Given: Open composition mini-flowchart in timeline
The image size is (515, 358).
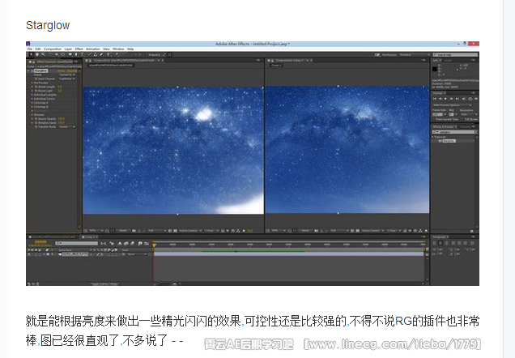Looking at the screenshot, I should pyautogui.click(x=104, y=243).
